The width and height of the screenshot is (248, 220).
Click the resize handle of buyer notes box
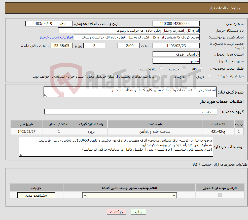click(x=21, y=155)
